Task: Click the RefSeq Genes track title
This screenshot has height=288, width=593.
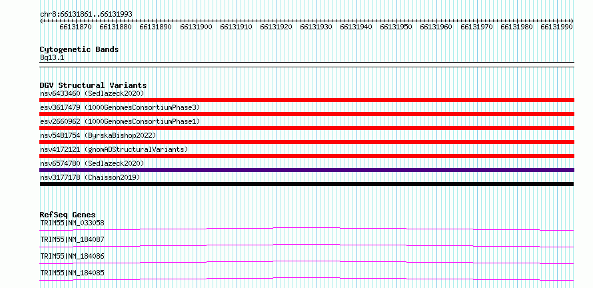Action: pyautogui.click(x=68, y=215)
